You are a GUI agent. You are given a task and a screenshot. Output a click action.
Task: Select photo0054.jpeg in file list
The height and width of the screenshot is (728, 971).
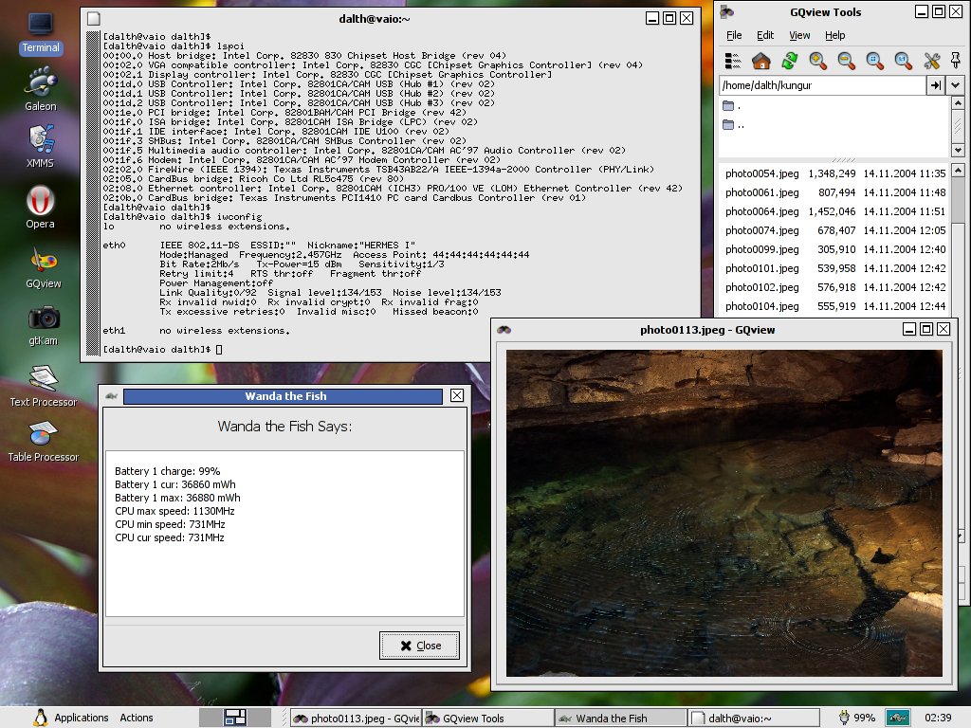click(x=834, y=173)
